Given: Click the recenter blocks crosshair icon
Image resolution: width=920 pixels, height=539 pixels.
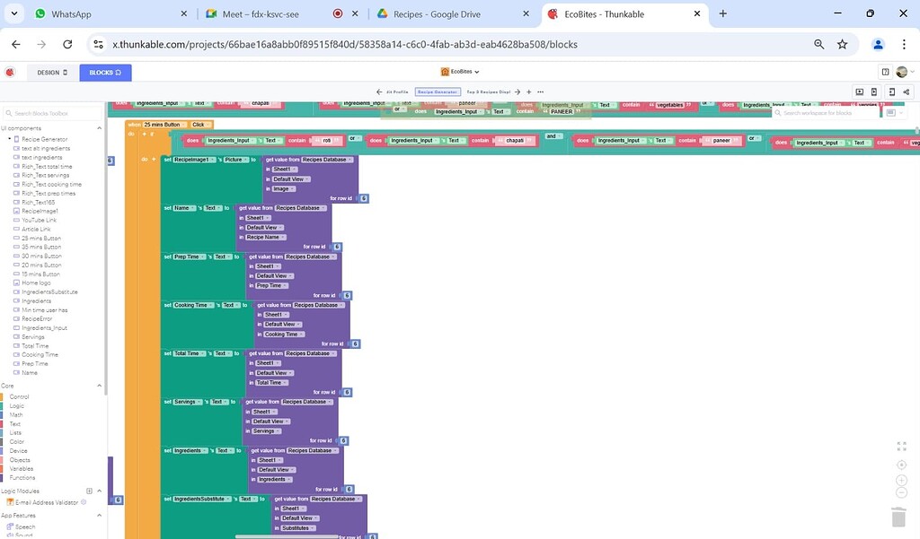Looking at the screenshot, I should [901, 465].
